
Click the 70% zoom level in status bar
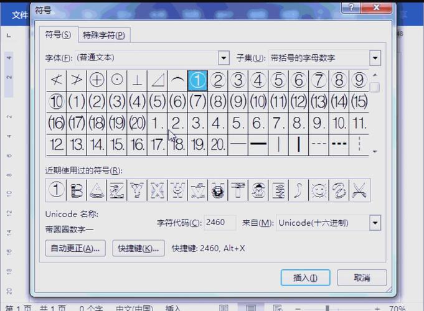click(397, 309)
